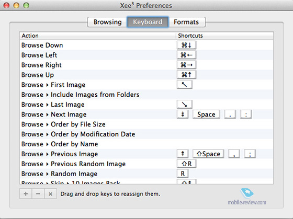
Task: Select the Page Up key for Previous Image
Action: point(183,154)
